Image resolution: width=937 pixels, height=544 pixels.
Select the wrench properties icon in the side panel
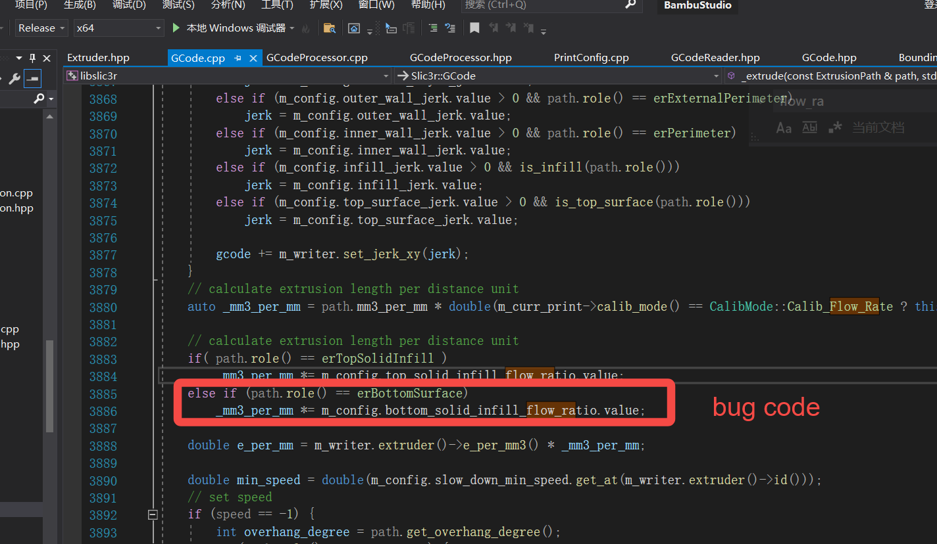pyautogui.click(x=14, y=79)
